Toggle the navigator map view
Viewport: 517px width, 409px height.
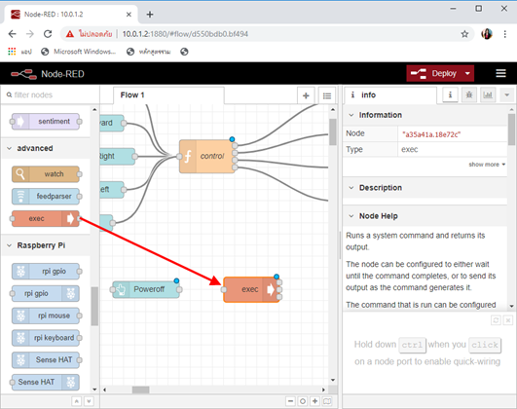pos(327,401)
